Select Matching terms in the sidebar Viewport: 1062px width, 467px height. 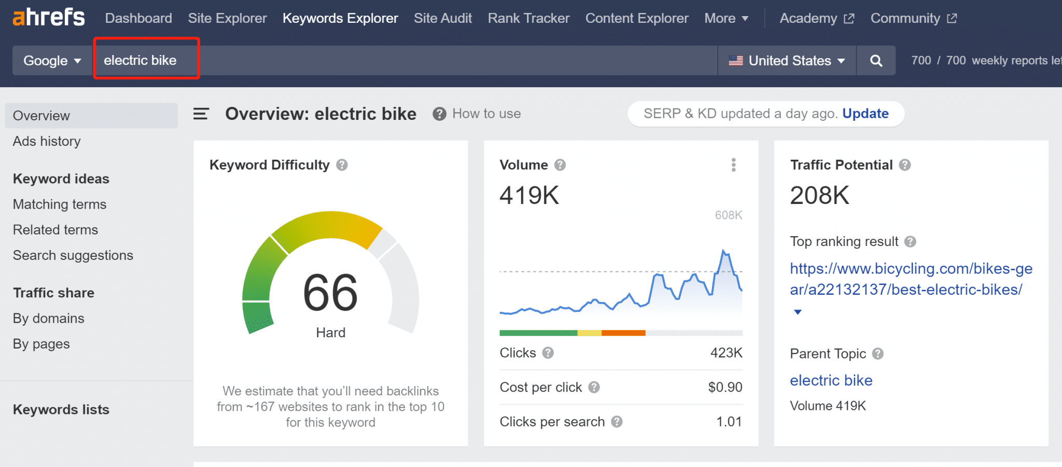pyautogui.click(x=60, y=204)
